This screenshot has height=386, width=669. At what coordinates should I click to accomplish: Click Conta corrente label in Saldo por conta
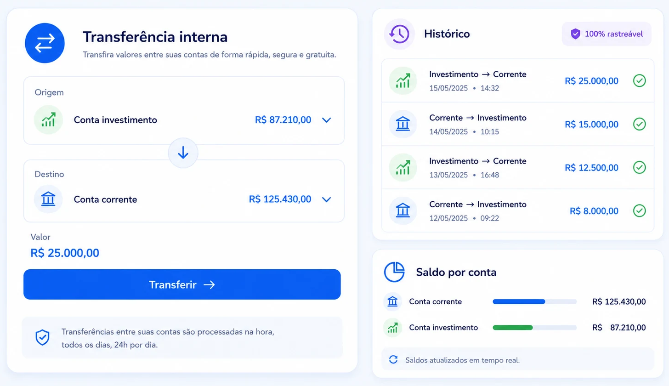click(x=436, y=302)
